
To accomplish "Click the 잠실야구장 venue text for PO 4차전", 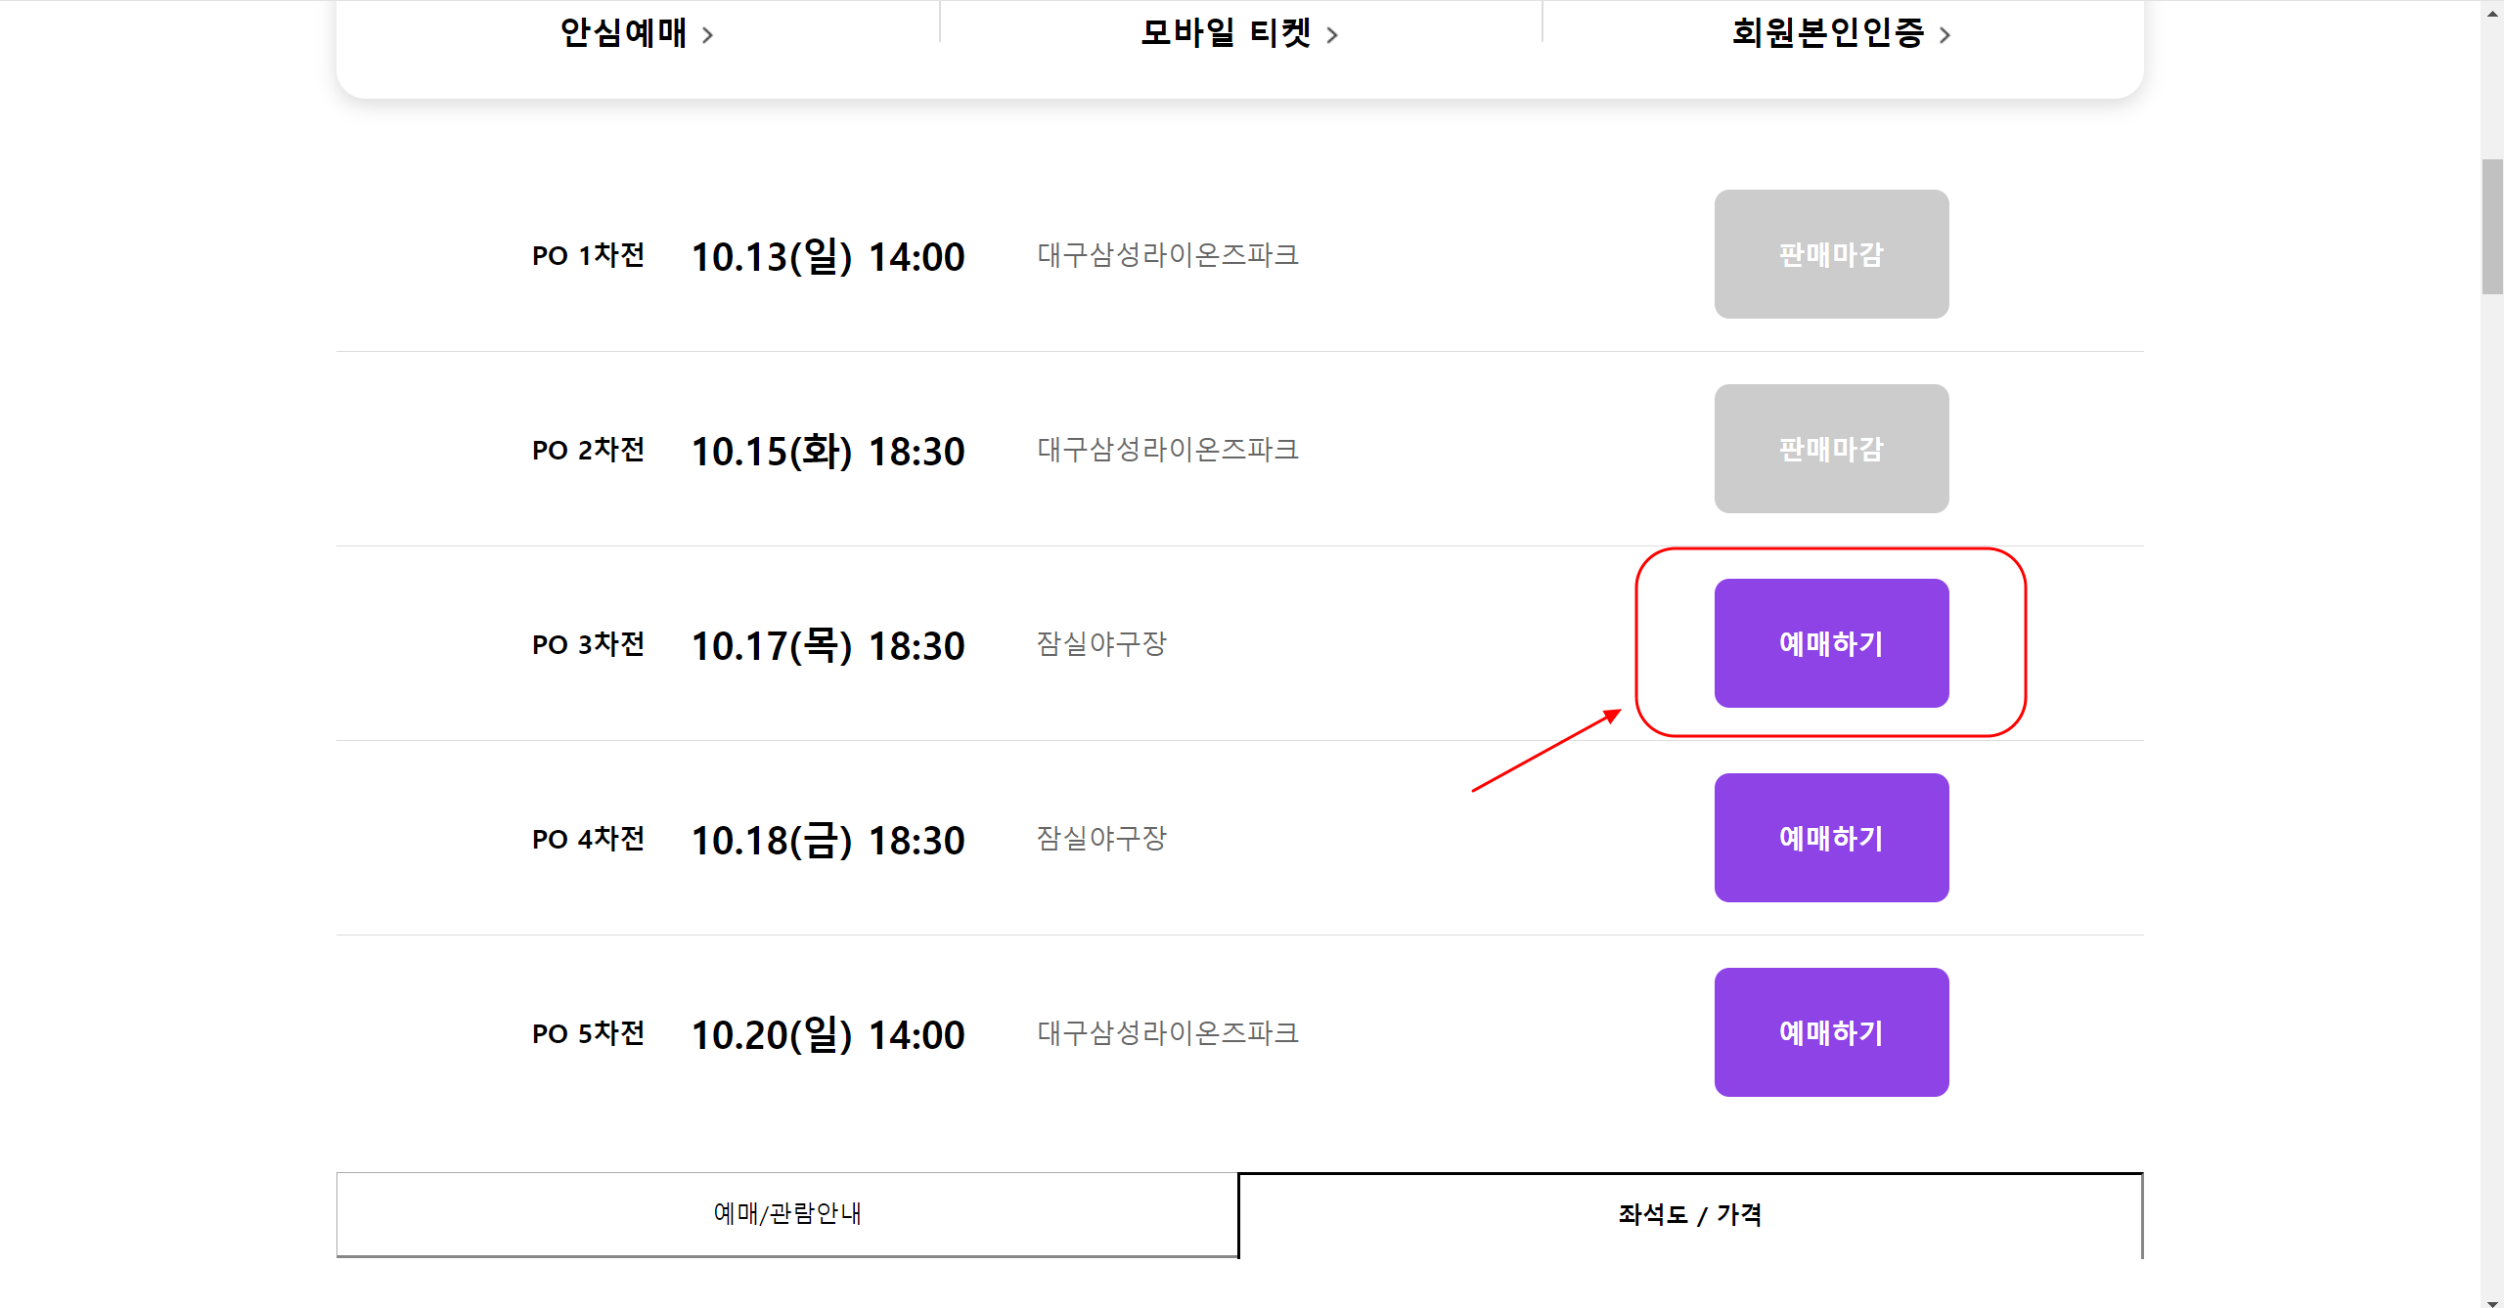I will pyautogui.click(x=1100, y=839).
